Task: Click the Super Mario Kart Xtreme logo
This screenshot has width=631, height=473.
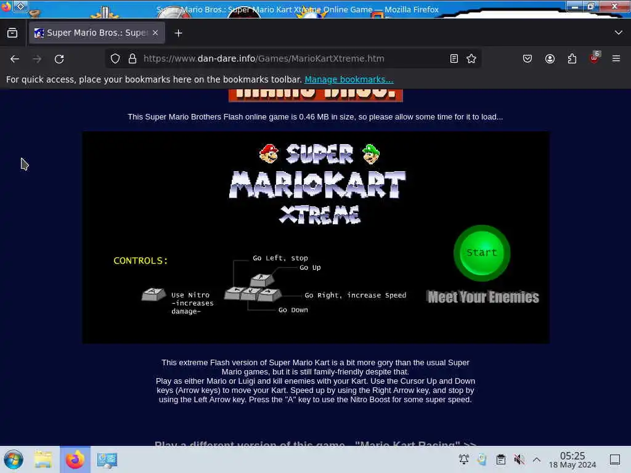Action: pyautogui.click(x=317, y=184)
